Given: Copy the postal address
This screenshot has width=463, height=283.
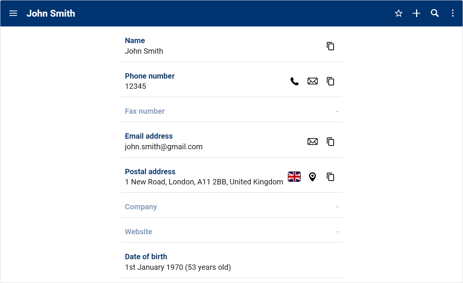Looking at the screenshot, I should tap(331, 177).
